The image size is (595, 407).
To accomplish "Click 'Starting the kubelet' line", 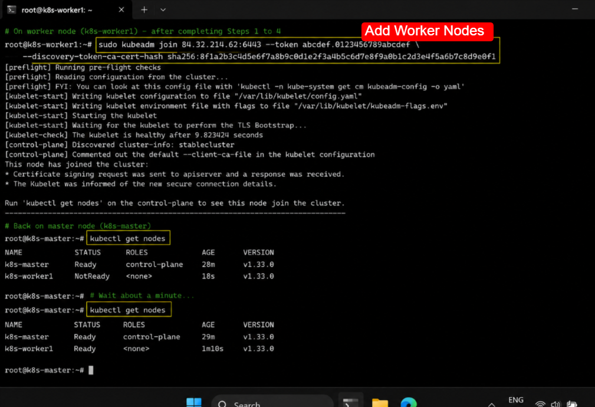I will point(80,116).
